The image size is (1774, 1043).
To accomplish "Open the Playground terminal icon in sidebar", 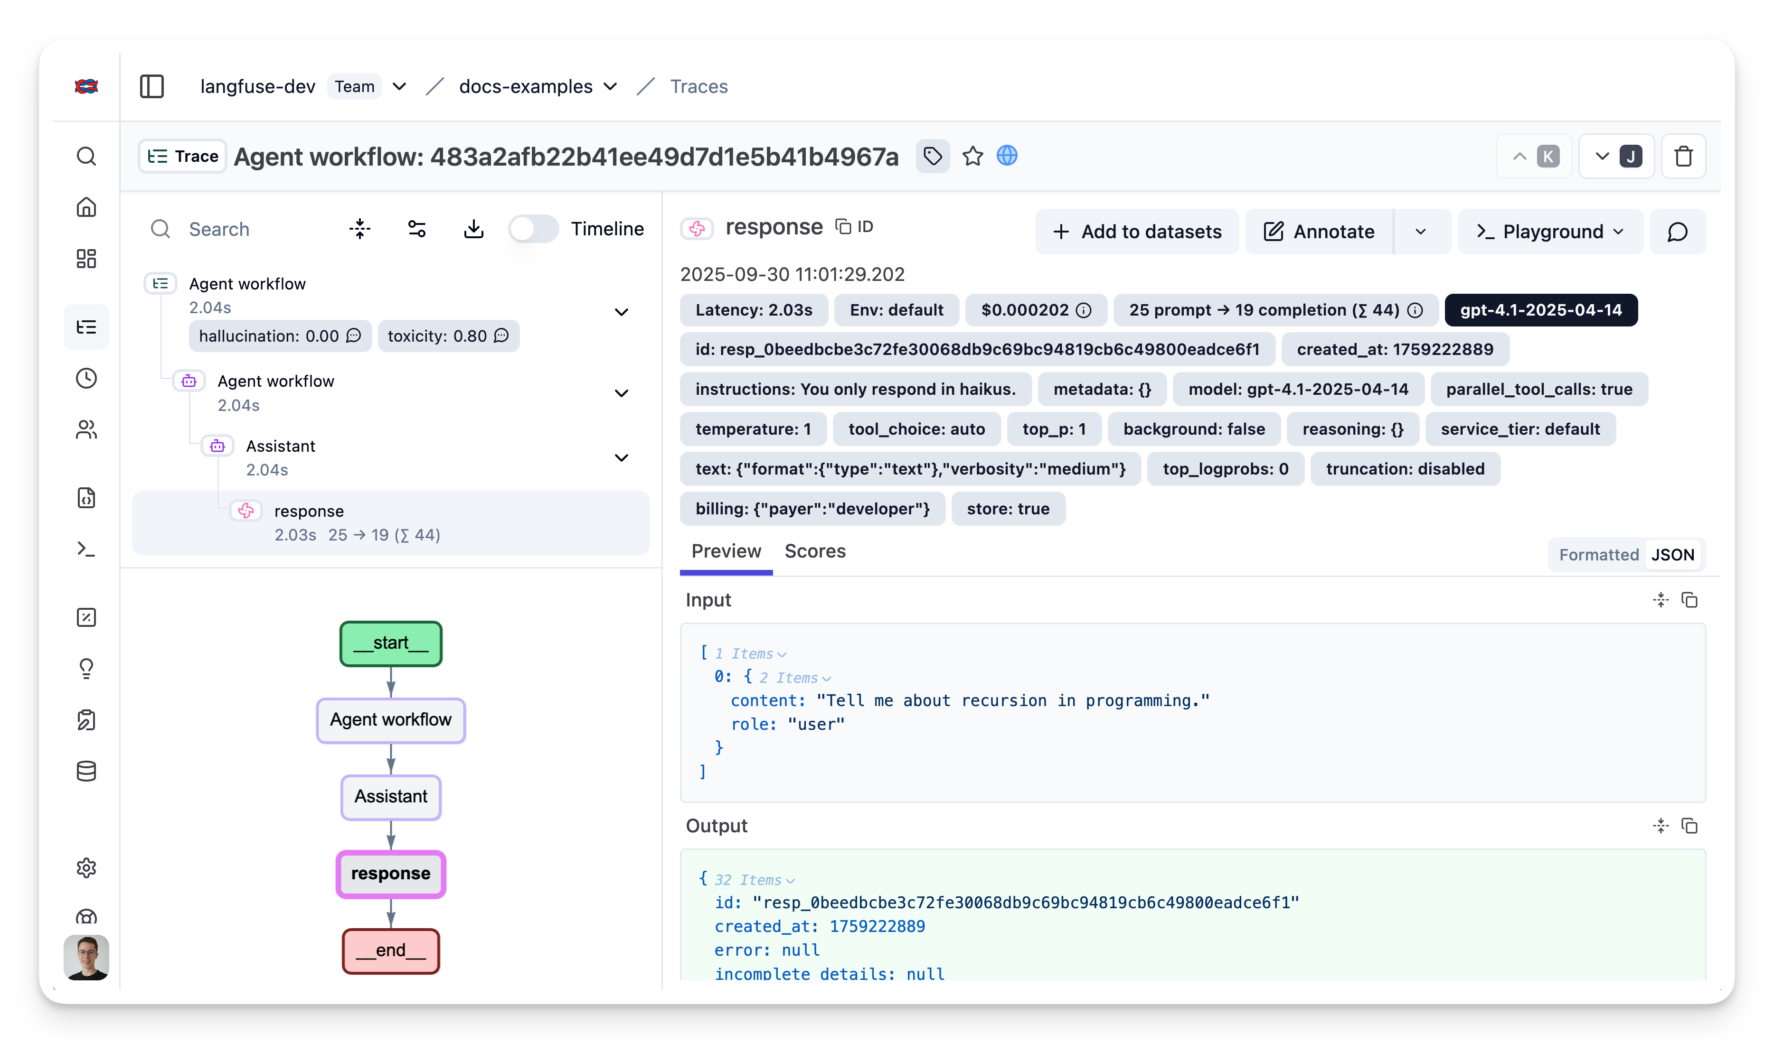I will (x=86, y=549).
